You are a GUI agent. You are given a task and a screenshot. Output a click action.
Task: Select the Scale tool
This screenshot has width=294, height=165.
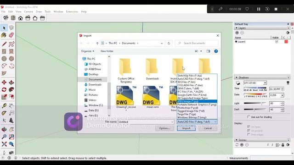(4, 97)
